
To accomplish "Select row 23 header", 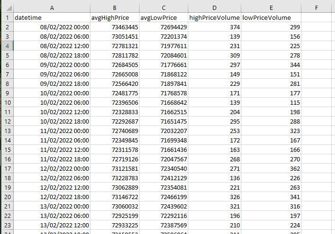I will click(8, 225).
